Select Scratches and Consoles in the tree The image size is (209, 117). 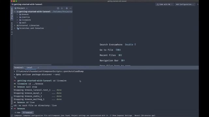[x=31, y=28]
